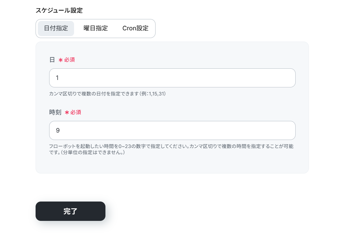Click the 日 field label
The width and height of the screenshot is (348, 237).
tap(52, 60)
